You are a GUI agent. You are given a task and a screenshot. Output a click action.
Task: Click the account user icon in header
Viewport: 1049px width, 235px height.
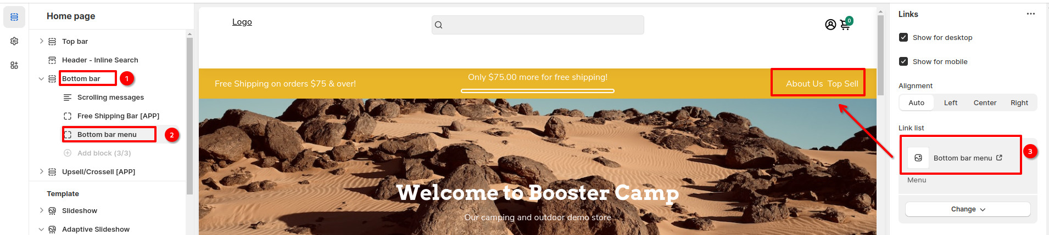click(830, 25)
